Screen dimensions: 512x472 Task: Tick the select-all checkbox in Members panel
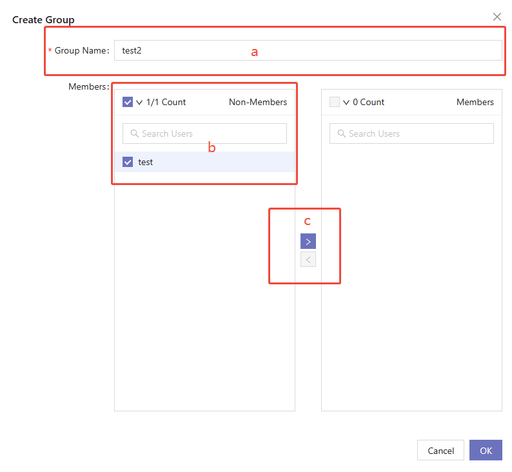pyautogui.click(x=335, y=102)
